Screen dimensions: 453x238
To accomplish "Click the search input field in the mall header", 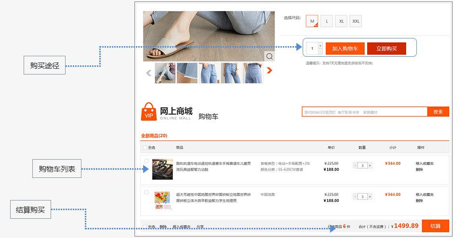I will (364, 112).
